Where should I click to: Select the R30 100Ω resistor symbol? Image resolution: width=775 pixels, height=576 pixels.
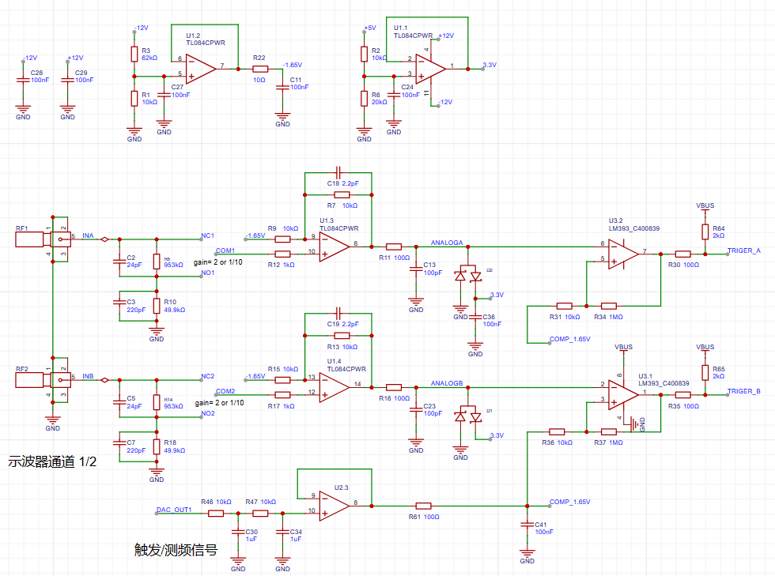[x=682, y=254]
